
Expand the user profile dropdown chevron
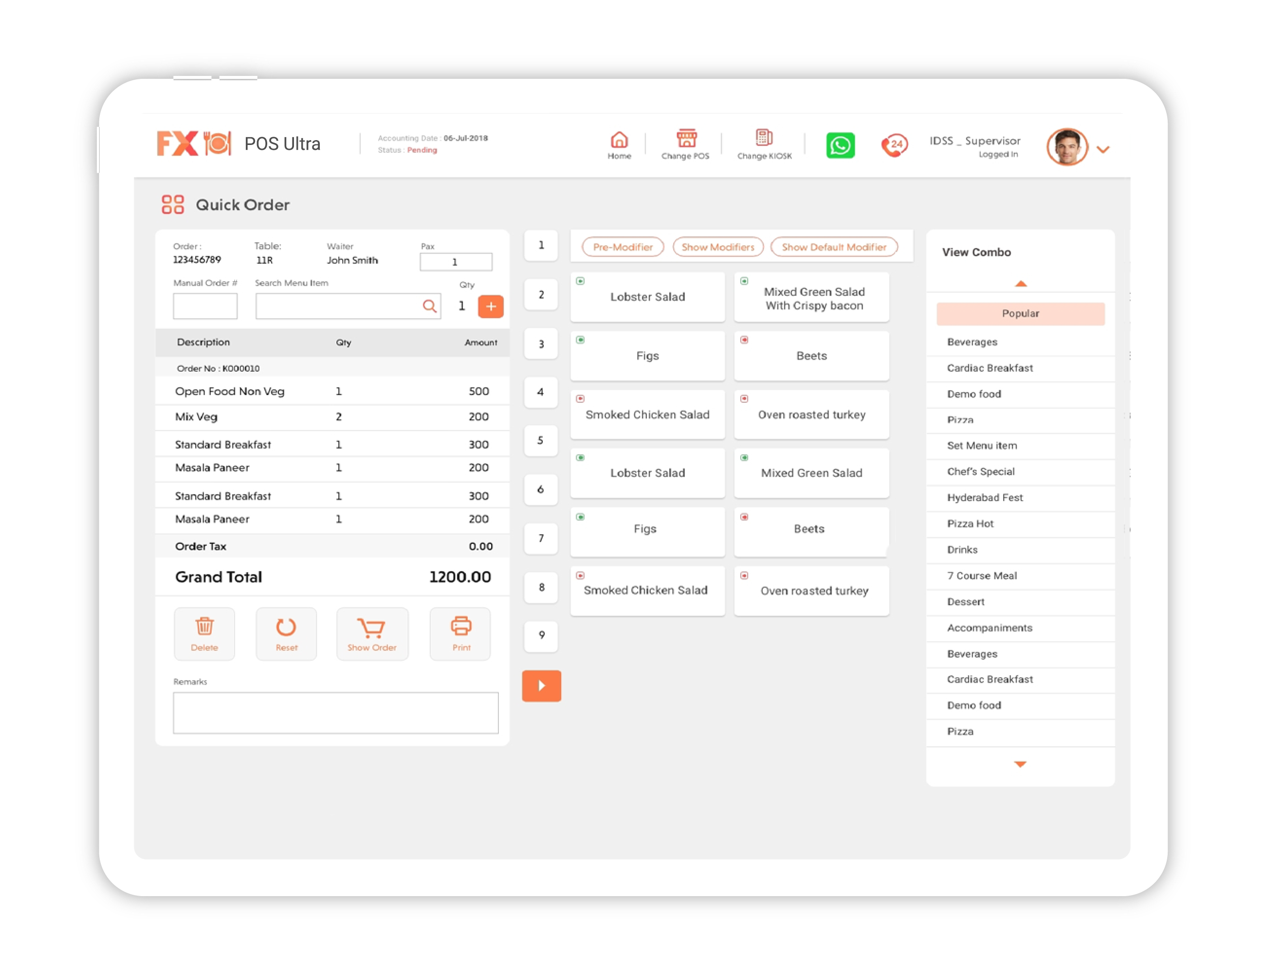[1102, 149]
